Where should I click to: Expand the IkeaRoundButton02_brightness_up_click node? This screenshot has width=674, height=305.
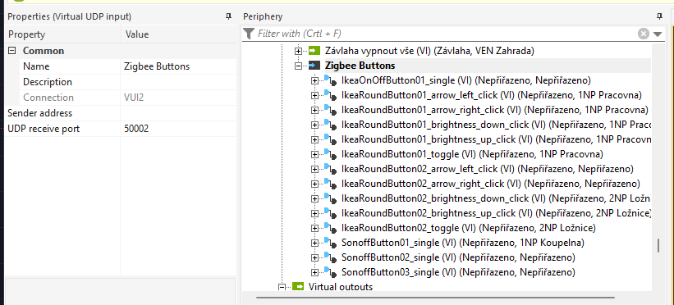click(x=314, y=213)
